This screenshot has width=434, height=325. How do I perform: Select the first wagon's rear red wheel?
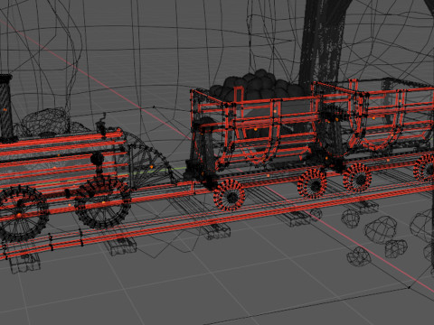[x=312, y=183]
